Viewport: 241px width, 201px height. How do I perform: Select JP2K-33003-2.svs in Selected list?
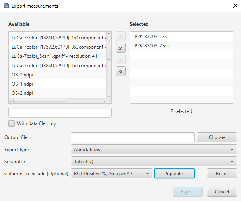[x=181, y=46]
